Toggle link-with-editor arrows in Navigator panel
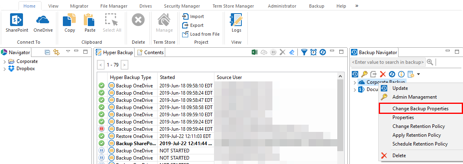Image resolution: width=463 pixels, height=164 pixels. pyautogui.click(x=56, y=52)
